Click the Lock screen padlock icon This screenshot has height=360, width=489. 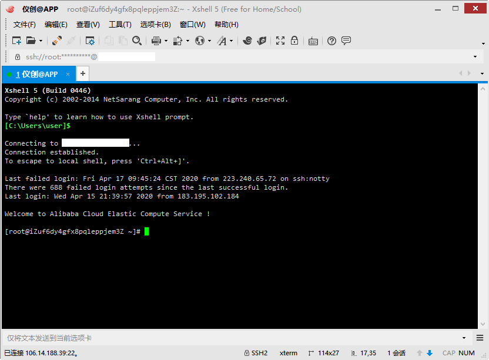click(x=294, y=41)
